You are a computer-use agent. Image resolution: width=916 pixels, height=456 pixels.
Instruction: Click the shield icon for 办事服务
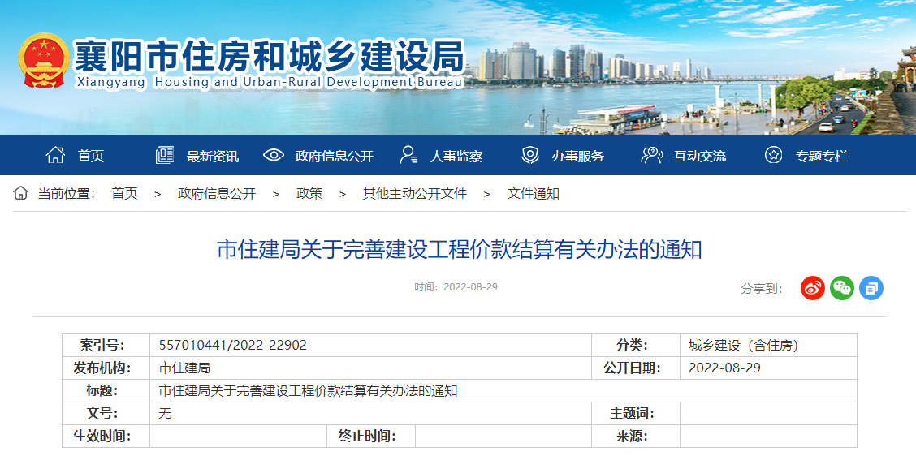[530, 155]
